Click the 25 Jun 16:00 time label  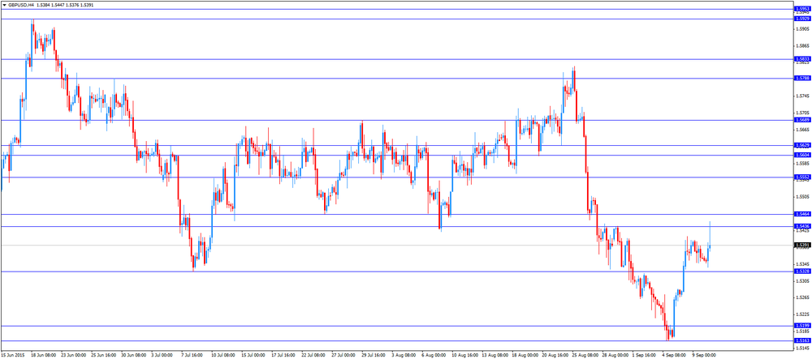click(103, 356)
